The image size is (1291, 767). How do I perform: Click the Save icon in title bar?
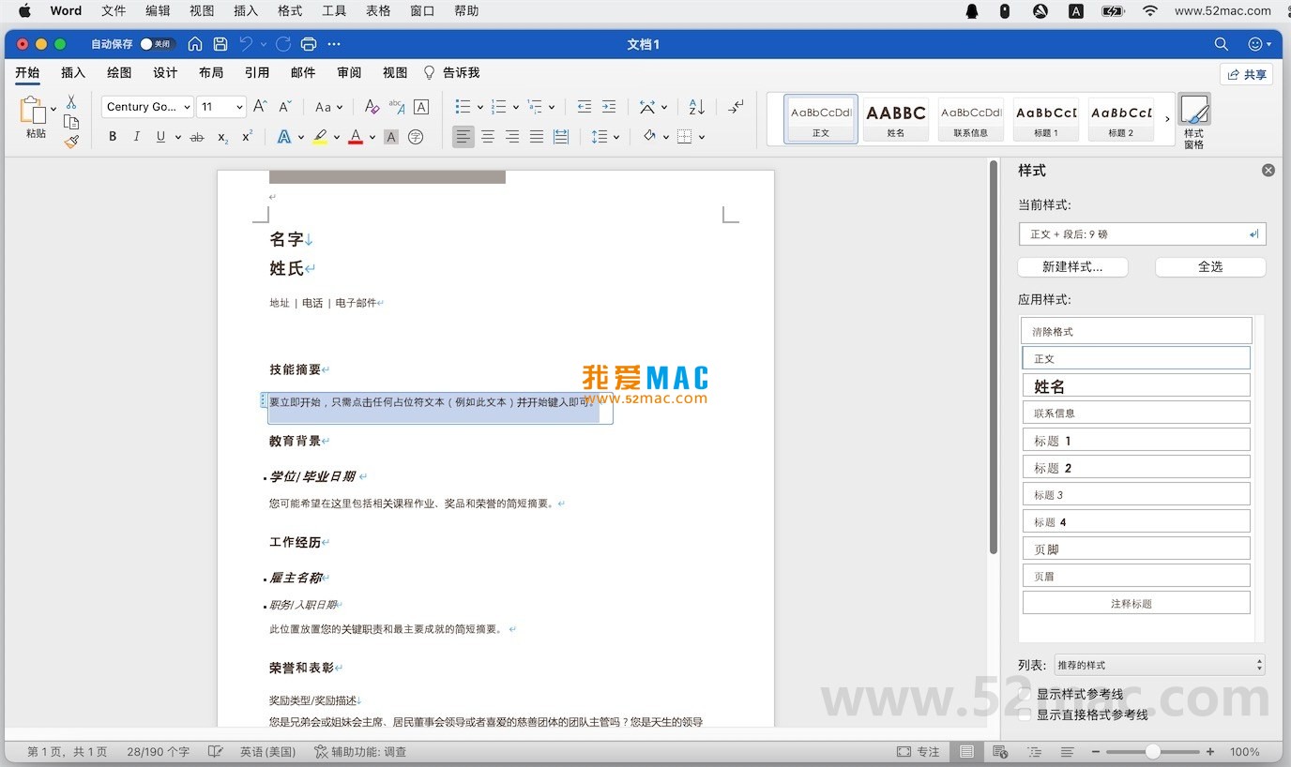(x=220, y=44)
